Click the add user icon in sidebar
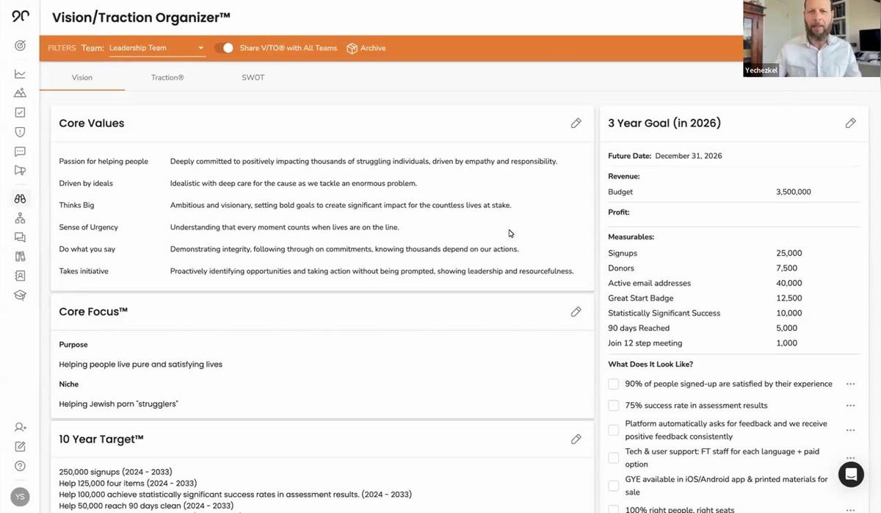Image resolution: width=881 pixels, height=513 pixels. coord(20,427)
